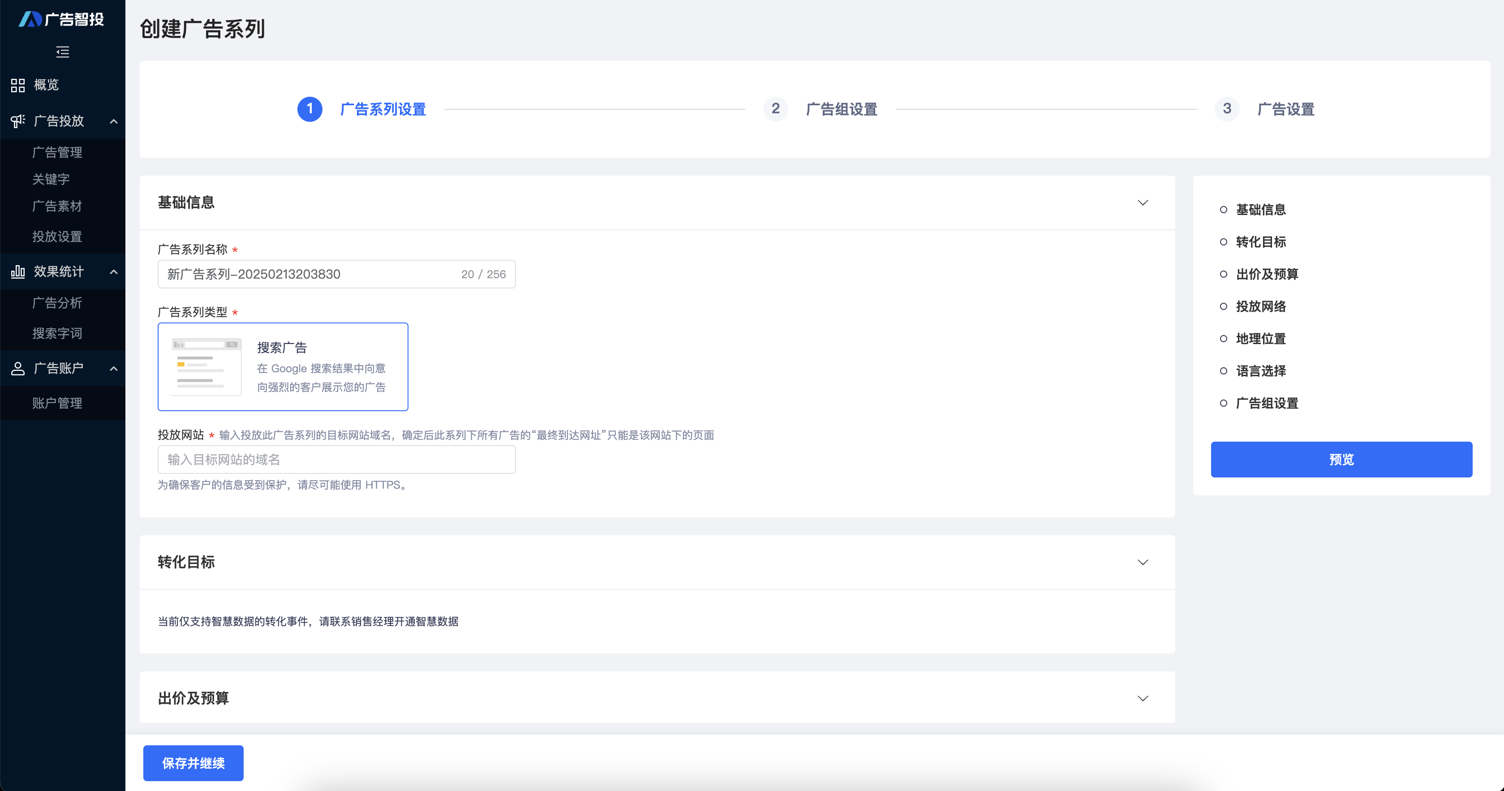Click the step 3 circle icon
The image size is (1504, 791).
pyautogui.click(x=1227, y=109)
